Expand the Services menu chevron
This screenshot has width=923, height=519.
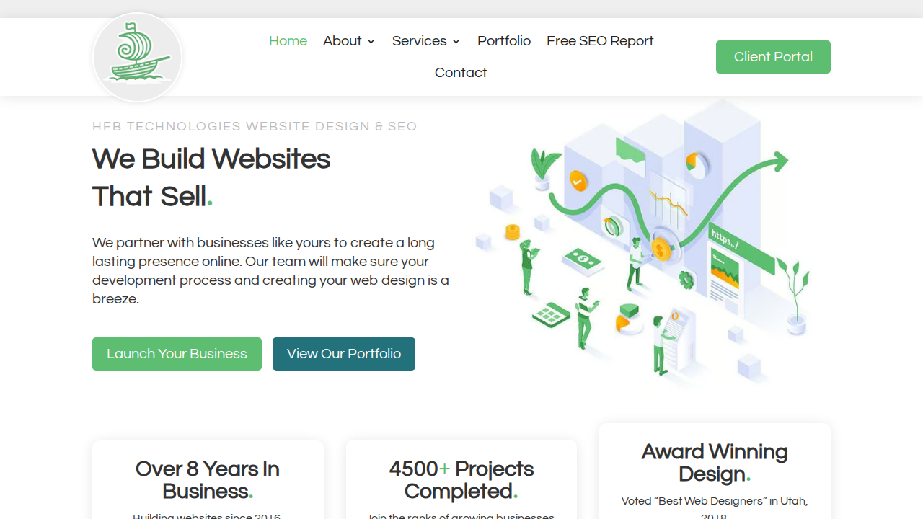(456, 42)
